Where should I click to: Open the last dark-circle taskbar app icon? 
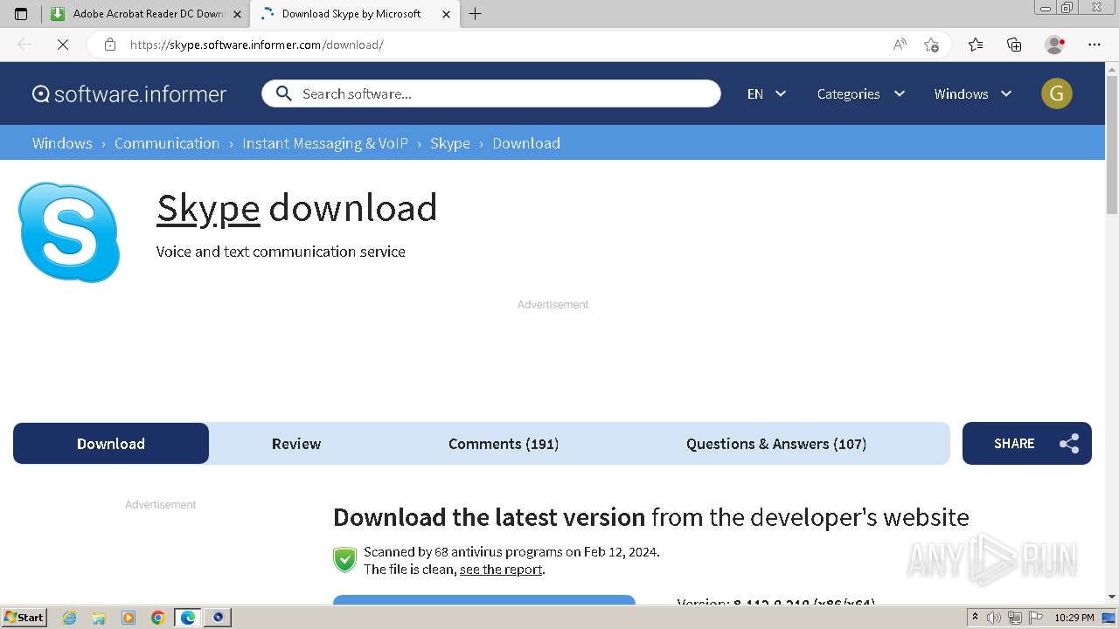tap(218, 618)
